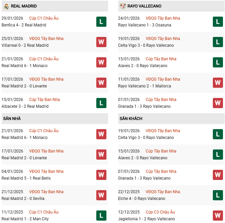
Task: Select loss badge for Elche 4 - 0 Rayo Vallecano
Action: pyautogui.click(x=218, y=195)
